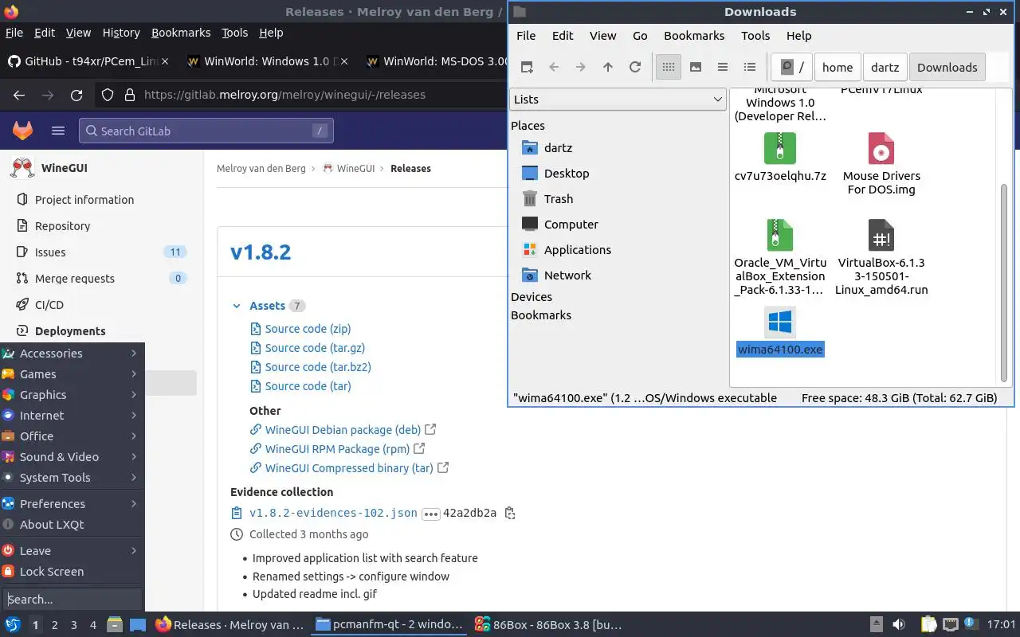This screenshot has width=1020, height=637.
Task: Expand the System Tools submenu
Action: [72, 477]
